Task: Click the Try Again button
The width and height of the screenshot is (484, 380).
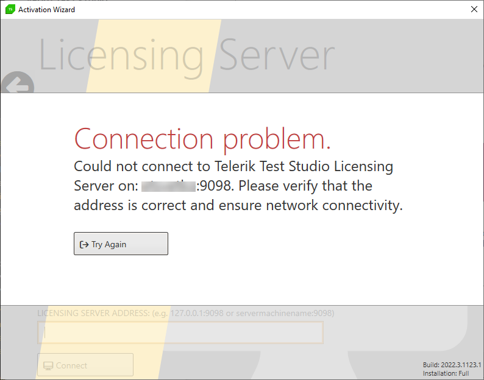Action: 121,244
